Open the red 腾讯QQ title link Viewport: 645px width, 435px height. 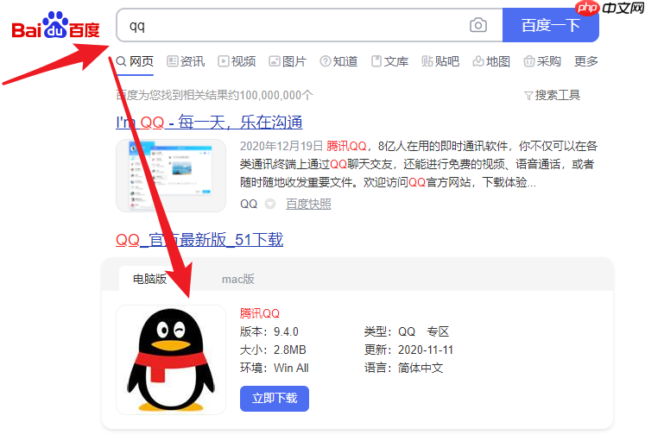[x=260, y=313]
